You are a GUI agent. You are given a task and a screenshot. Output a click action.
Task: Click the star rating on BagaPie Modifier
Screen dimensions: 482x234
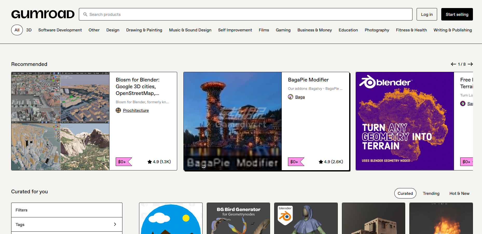[x=331, y=162]
